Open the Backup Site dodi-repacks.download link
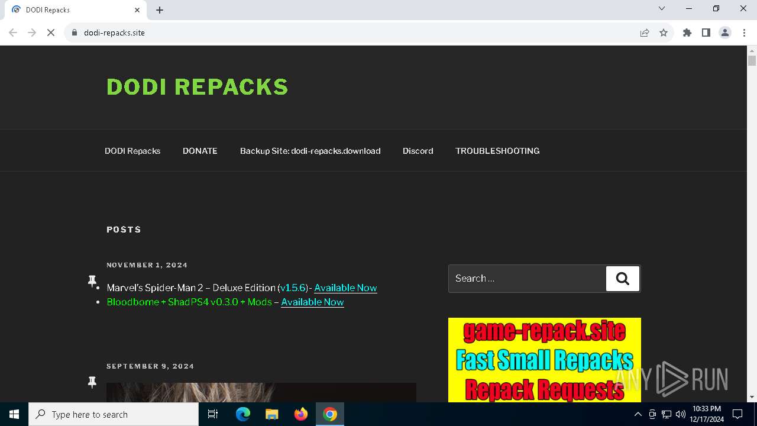The height and width of the screenshot is (426, 757). pos(310,151)
